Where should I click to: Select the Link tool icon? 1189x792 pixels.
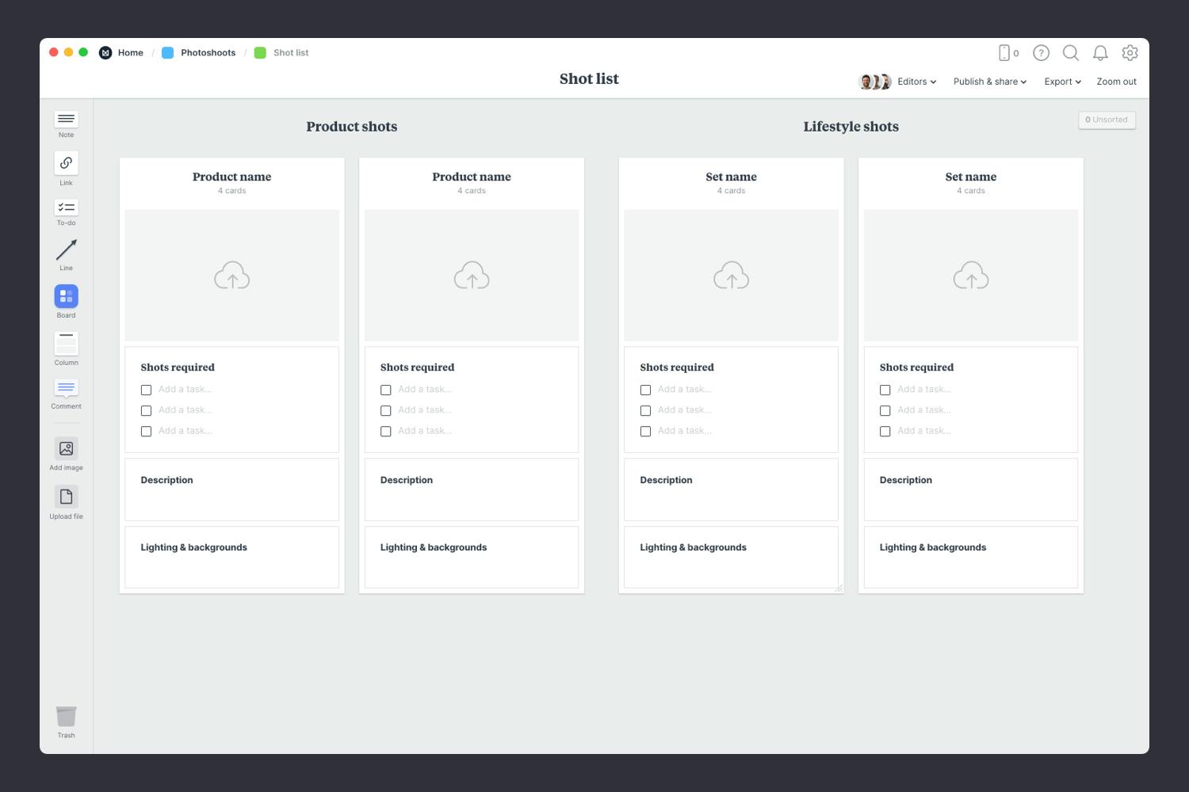click(66, 163)
